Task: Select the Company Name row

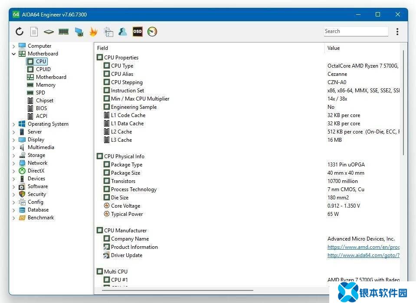Action: tap(248, 239)
